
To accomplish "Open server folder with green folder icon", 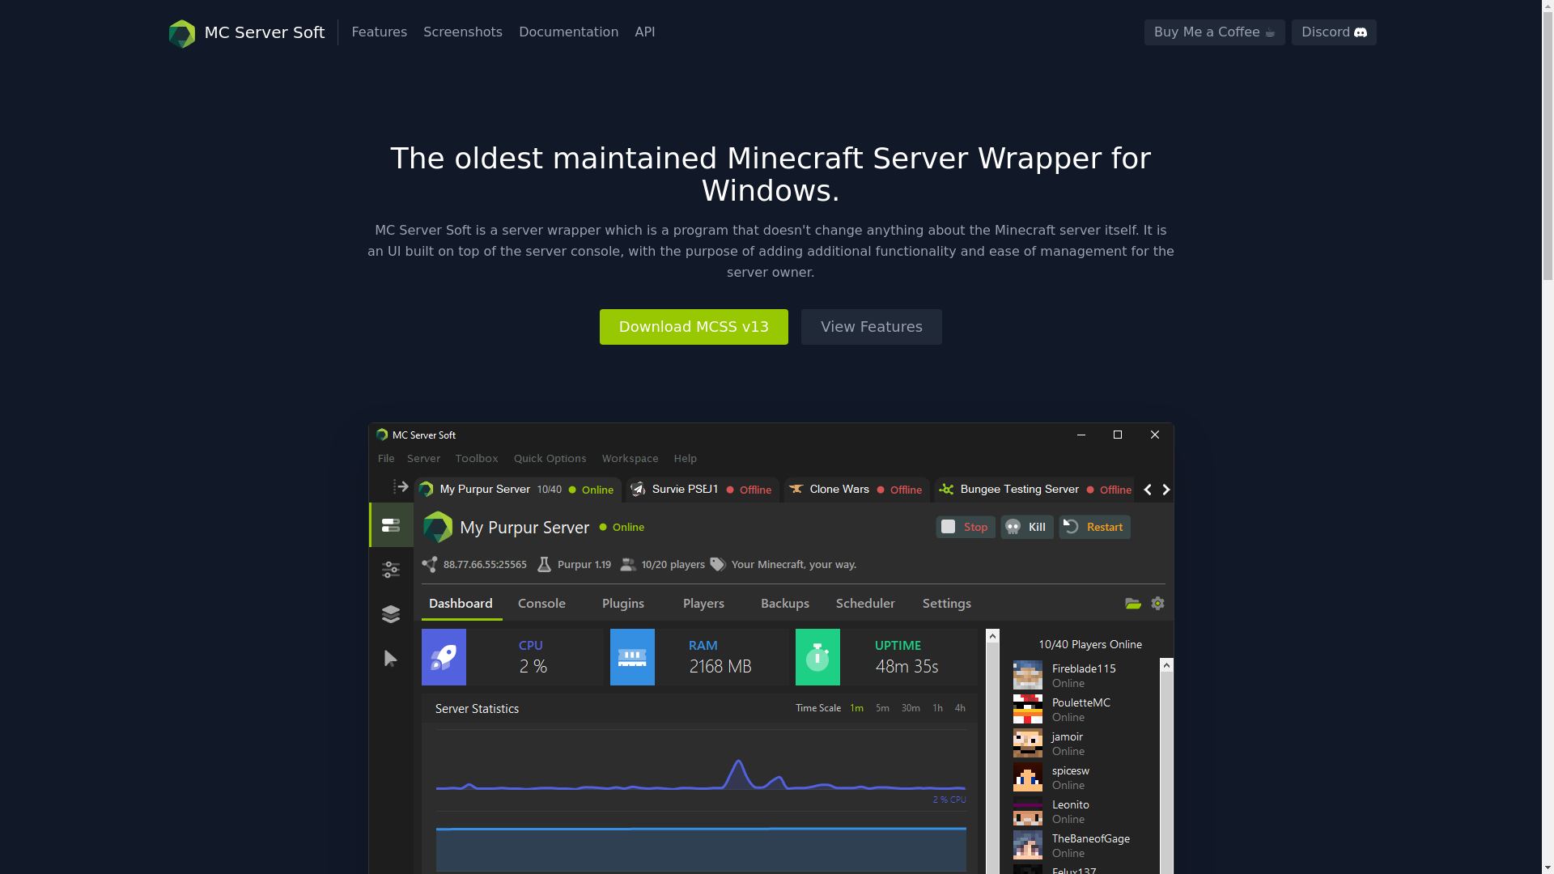I will (x=1133, y=604).
